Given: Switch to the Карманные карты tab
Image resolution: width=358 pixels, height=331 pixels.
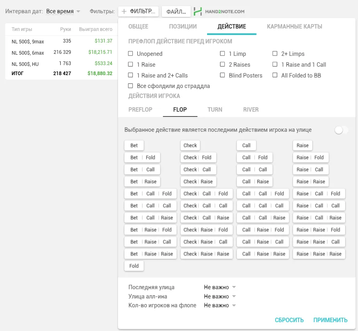Looking at the screenshot, I should (x=294, y=27).
